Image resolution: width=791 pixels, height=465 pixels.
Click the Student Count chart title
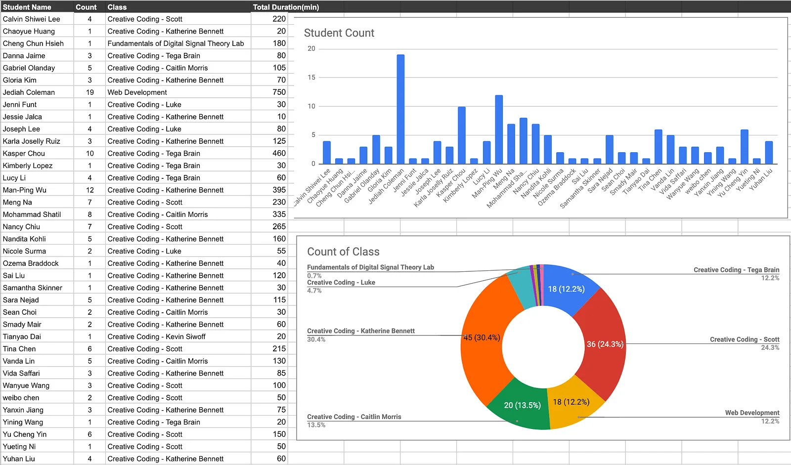click(339, 33)
